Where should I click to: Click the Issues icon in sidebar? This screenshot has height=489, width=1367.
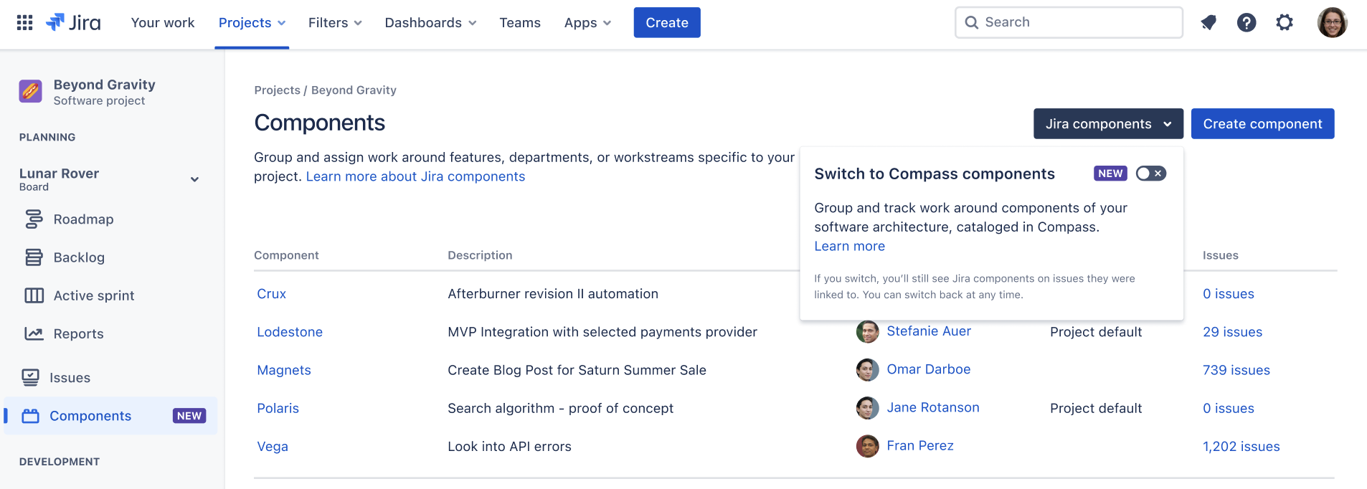coord(30,377)
